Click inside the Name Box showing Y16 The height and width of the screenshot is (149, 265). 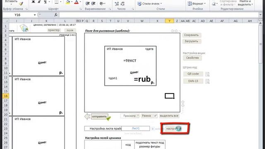coord(17,15)
